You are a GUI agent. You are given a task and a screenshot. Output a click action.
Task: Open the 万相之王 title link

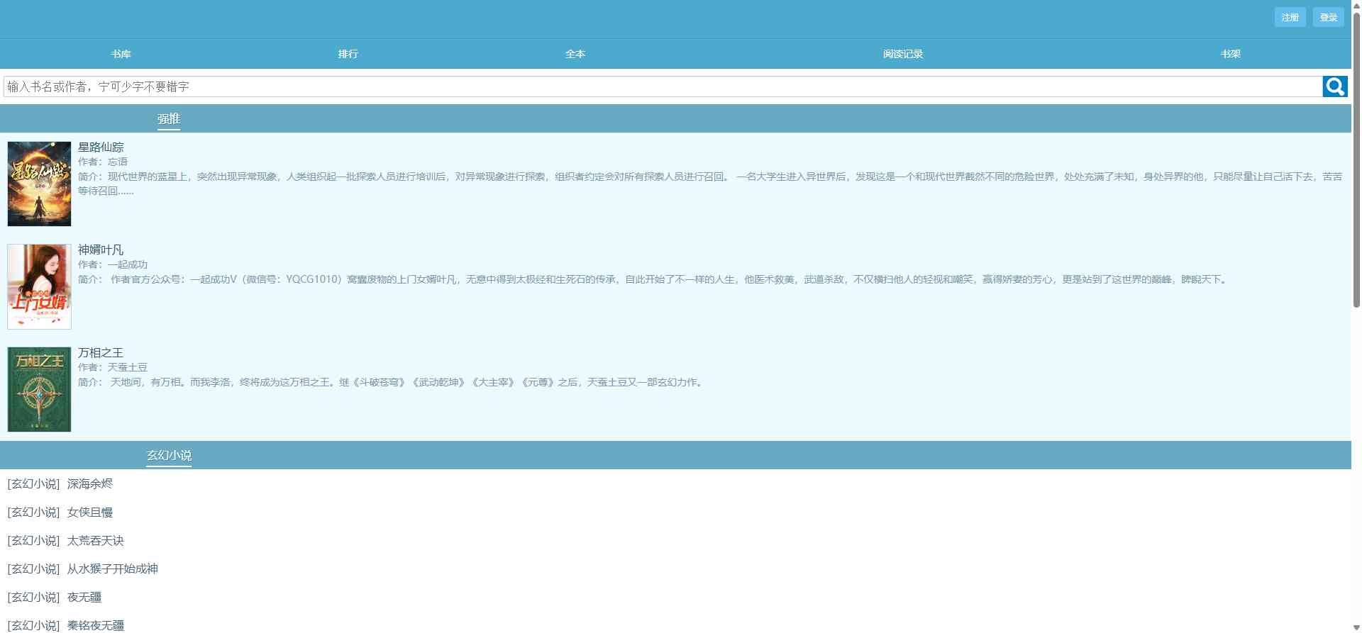click(101, 352)
